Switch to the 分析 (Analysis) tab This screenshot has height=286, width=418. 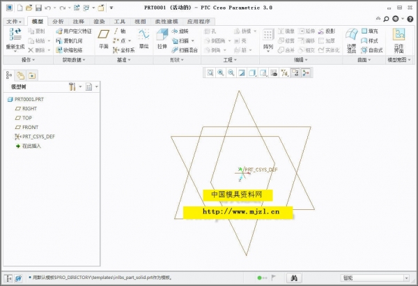tap(58, 22)
